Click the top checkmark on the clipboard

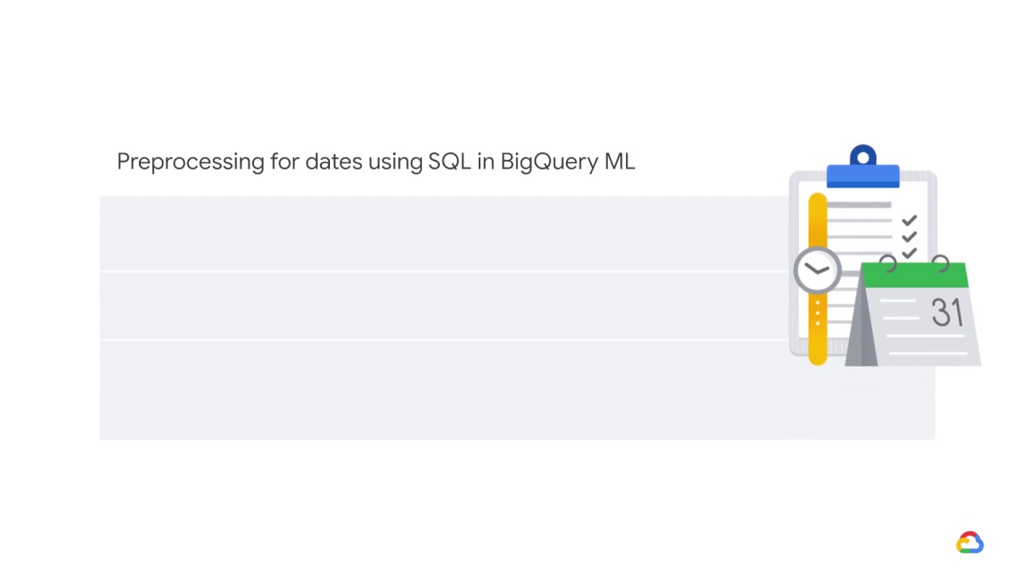[x=909, y=220]
